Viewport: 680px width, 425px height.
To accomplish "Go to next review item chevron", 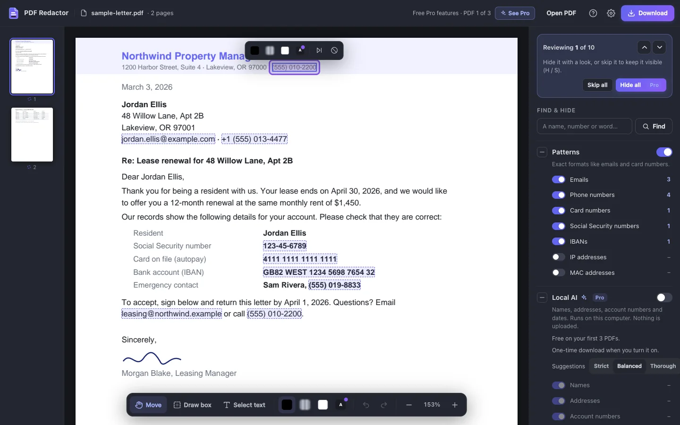I will [660, 47].
